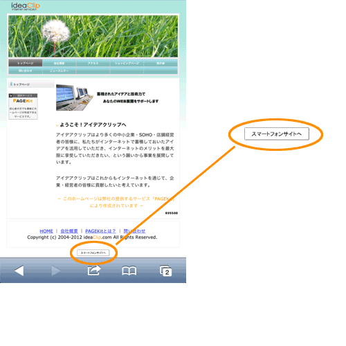Click the ideaClip logo at top

point(26,6)
